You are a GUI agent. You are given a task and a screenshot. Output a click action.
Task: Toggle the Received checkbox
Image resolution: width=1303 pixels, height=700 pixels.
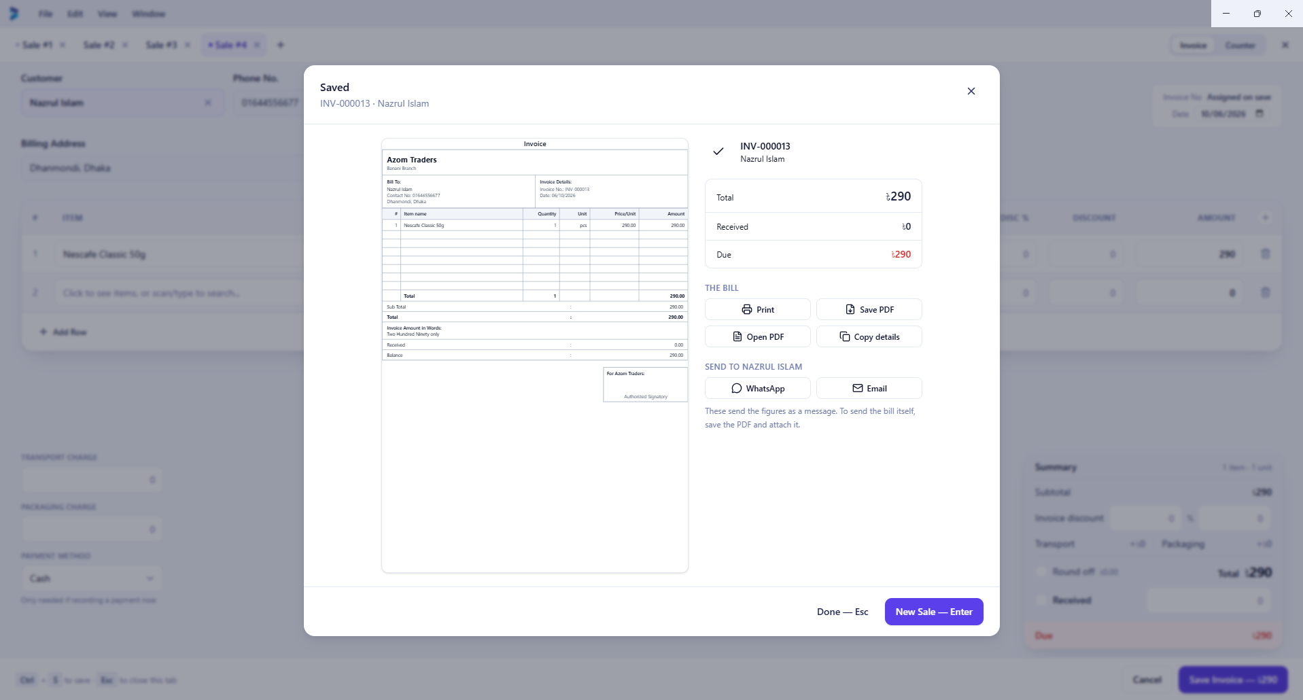click(1041, 600)
